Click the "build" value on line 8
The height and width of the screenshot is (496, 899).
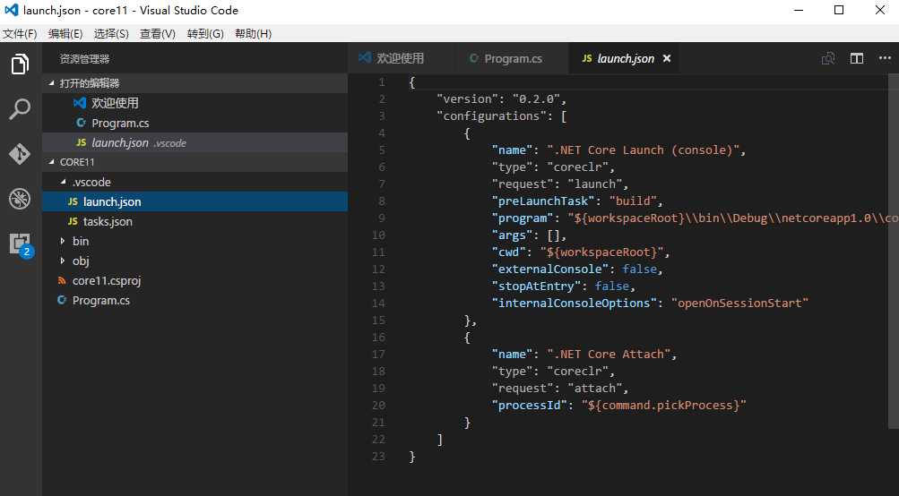pyautogui.click(x=633, y=201)
